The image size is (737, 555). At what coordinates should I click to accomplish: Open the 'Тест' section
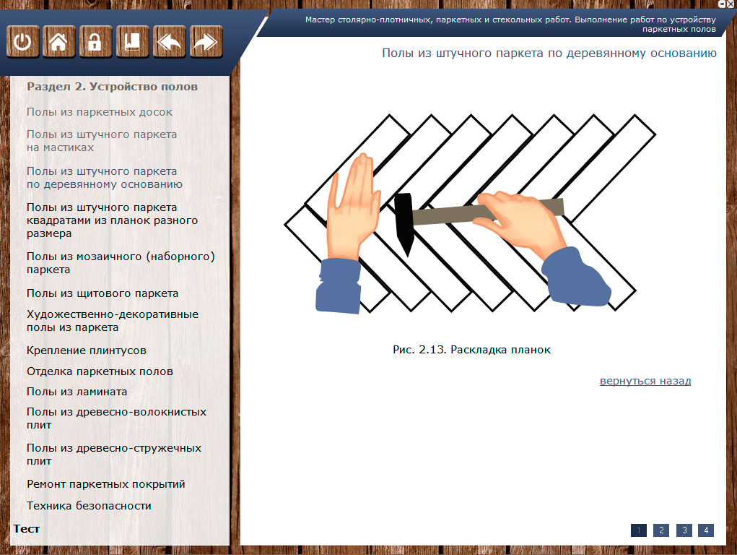pos(27,529)
